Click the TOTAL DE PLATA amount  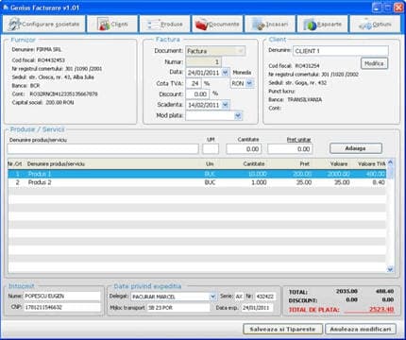click(x=381, y=310)
